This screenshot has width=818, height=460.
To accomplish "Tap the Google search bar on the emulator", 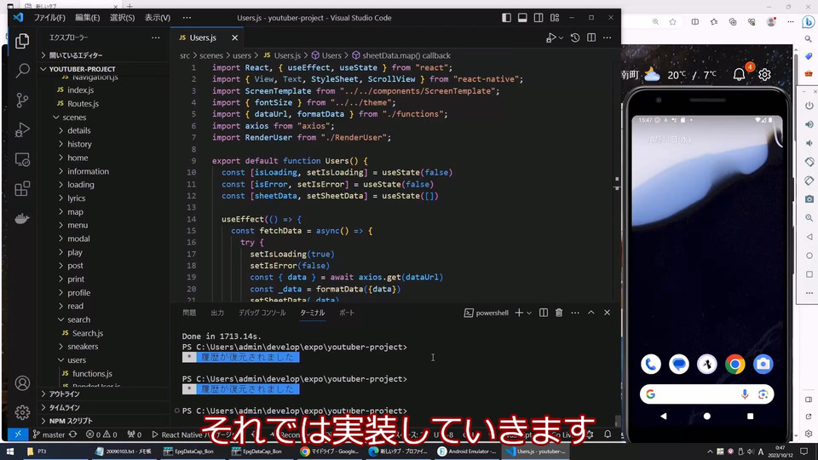I will point(707,394).
